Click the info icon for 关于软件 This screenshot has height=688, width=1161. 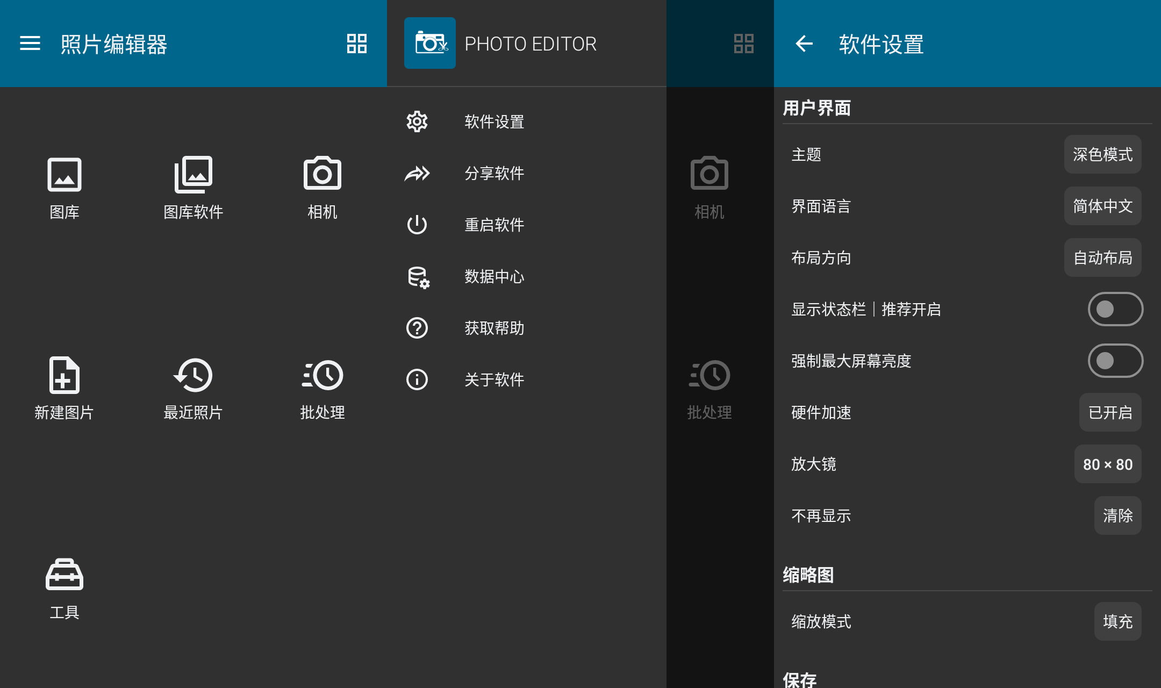click(x=417, y=379)
